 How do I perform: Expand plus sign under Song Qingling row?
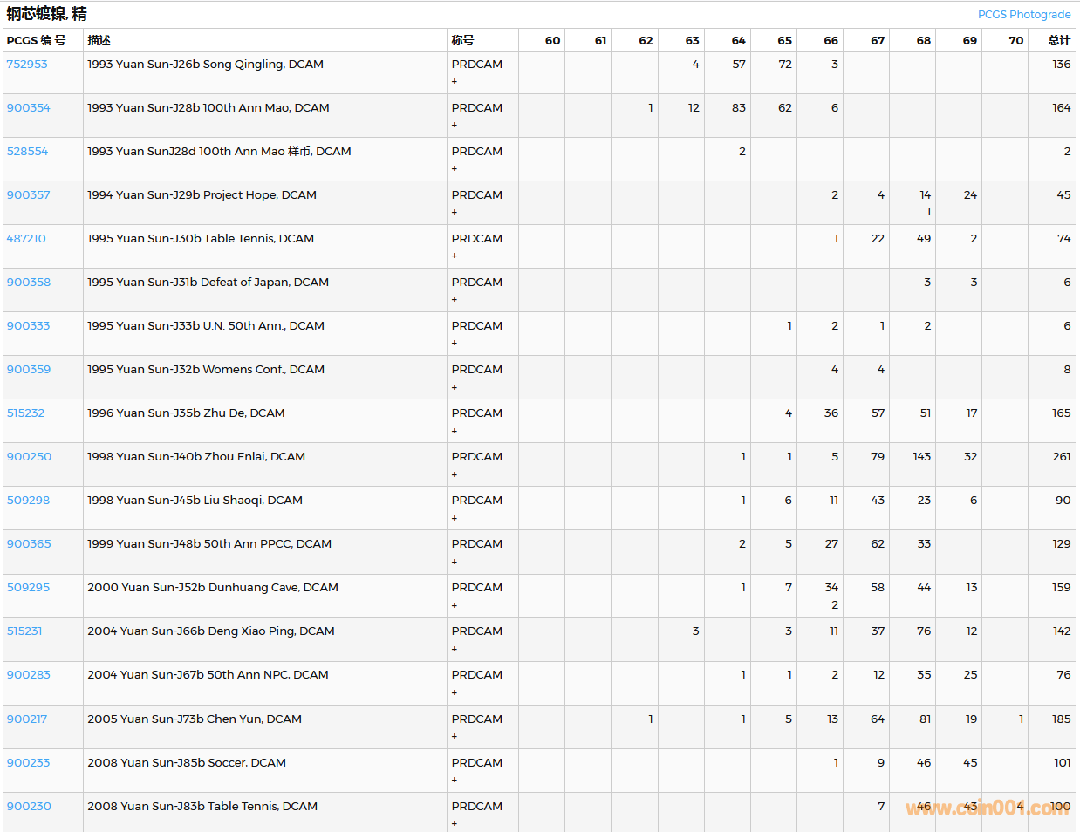pyautogui.click(x=455, y=81)
